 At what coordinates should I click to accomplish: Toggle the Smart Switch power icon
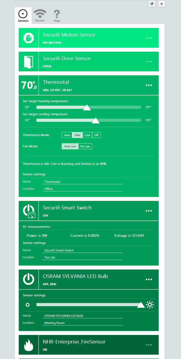pos(29,211)
